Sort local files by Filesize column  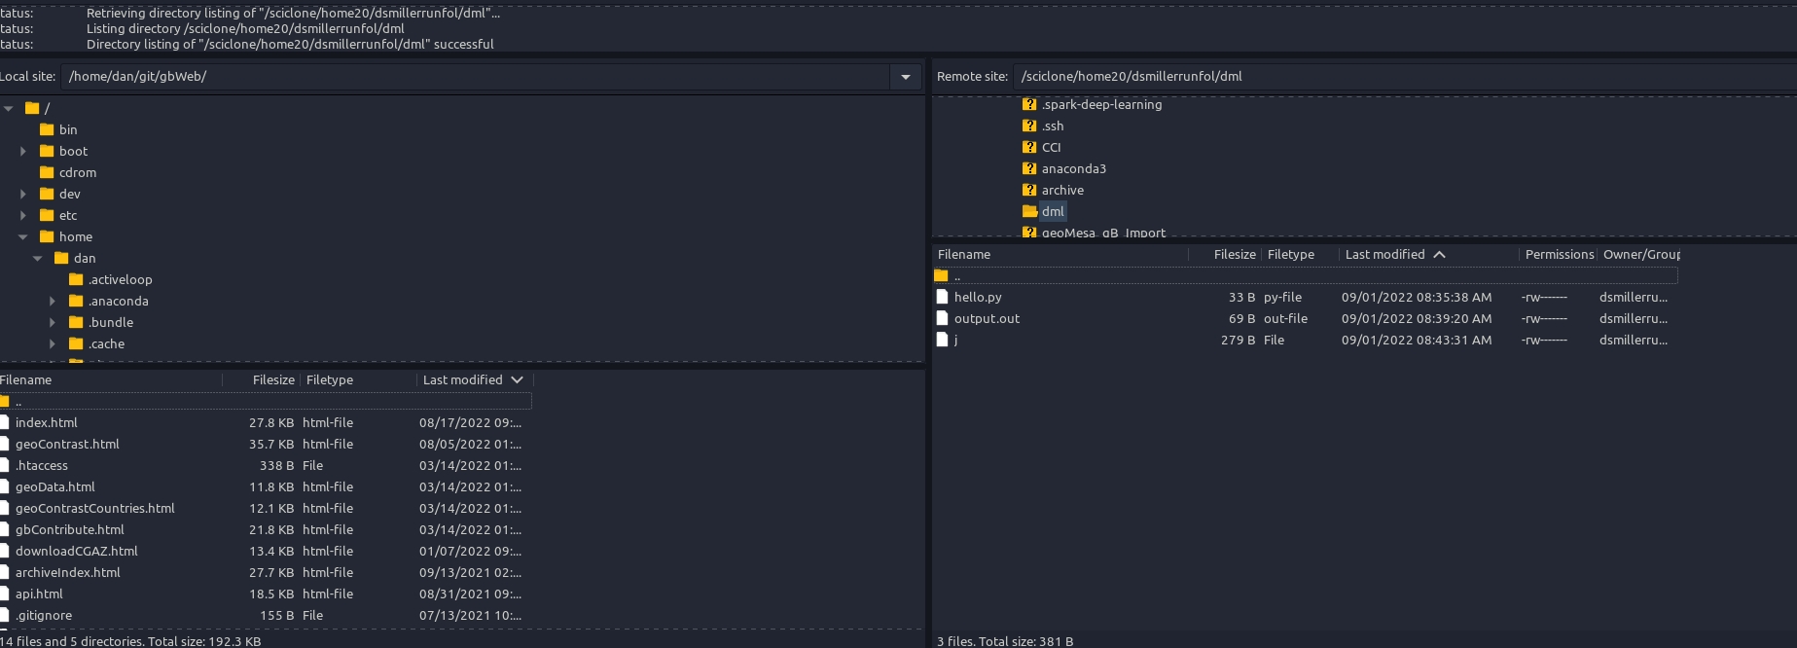click(272, 379)
